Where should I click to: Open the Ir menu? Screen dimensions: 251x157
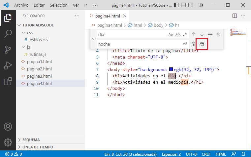[86, 5]
